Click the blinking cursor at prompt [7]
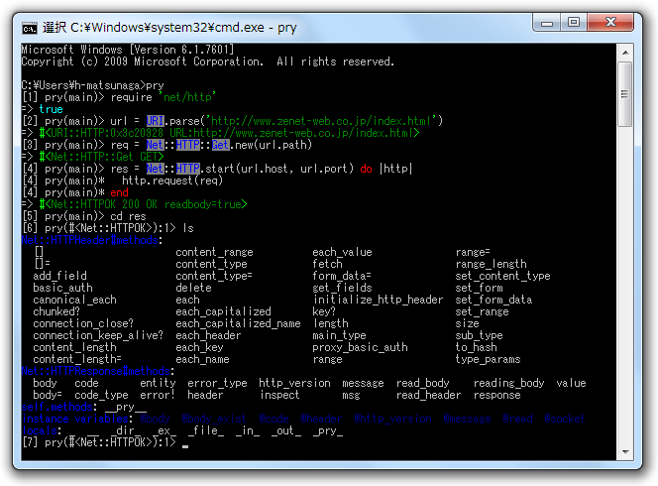Image resolution: width=658 pixels, height=486 pixels. coord(185,446)
